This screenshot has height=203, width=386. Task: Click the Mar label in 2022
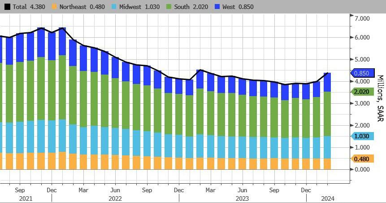point(83,190)
